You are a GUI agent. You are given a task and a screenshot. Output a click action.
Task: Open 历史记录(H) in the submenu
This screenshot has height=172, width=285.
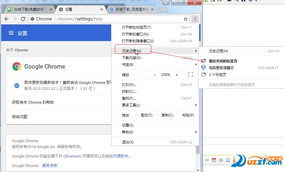tap(242, 51)
